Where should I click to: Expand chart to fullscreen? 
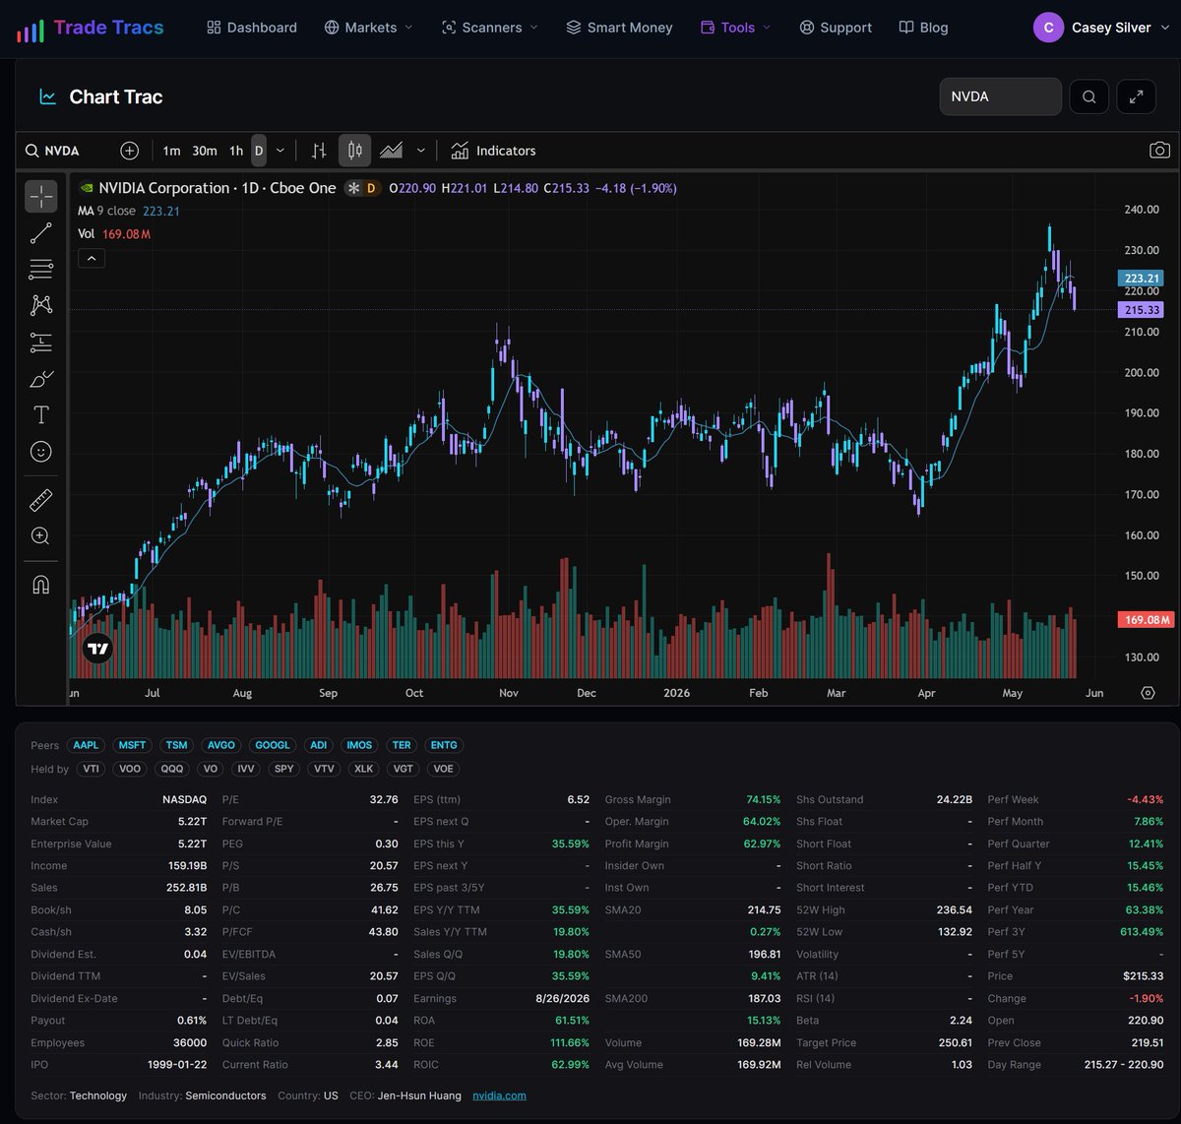pos(1137,96)
